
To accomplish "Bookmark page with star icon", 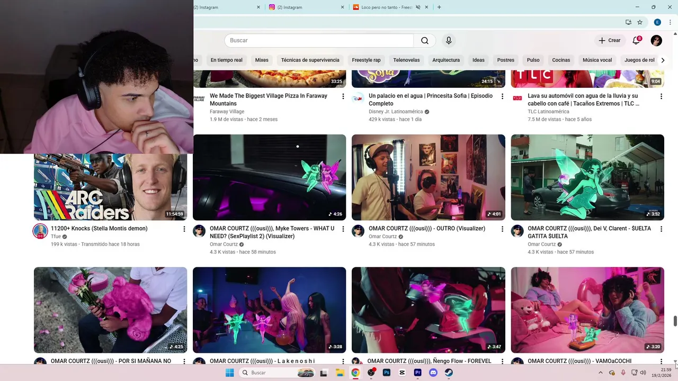I will (x=640, y=22).
